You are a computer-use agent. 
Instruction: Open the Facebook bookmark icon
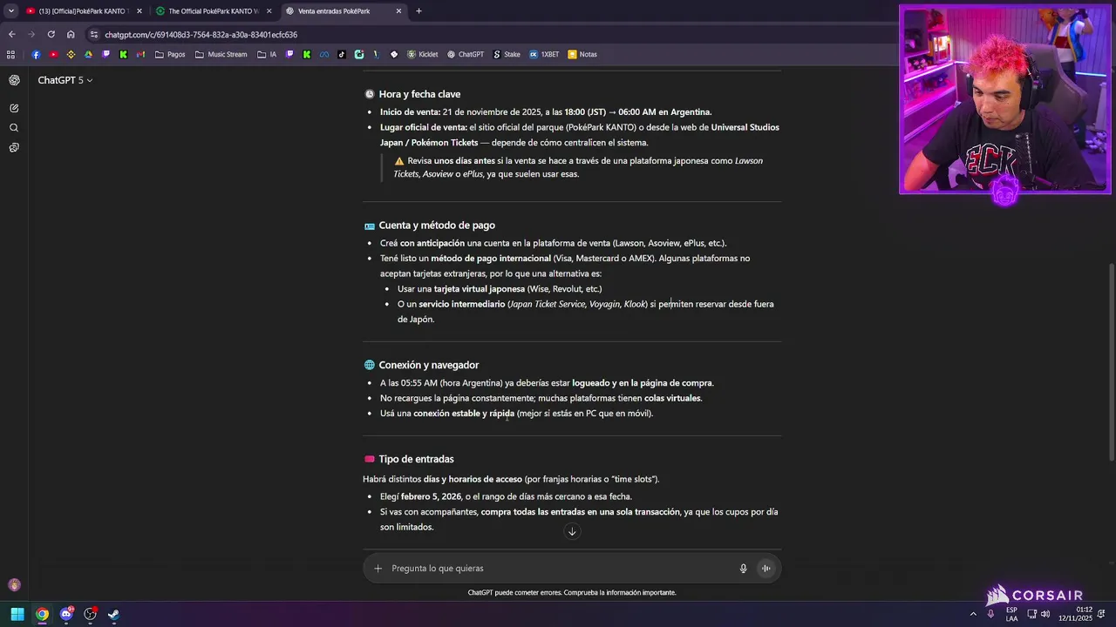[x=36, y=54]
